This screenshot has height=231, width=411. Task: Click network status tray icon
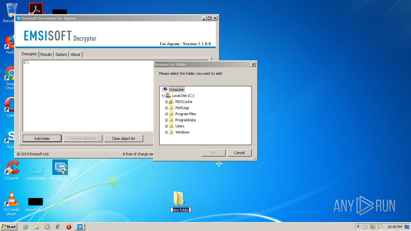(x=373, y=227)
